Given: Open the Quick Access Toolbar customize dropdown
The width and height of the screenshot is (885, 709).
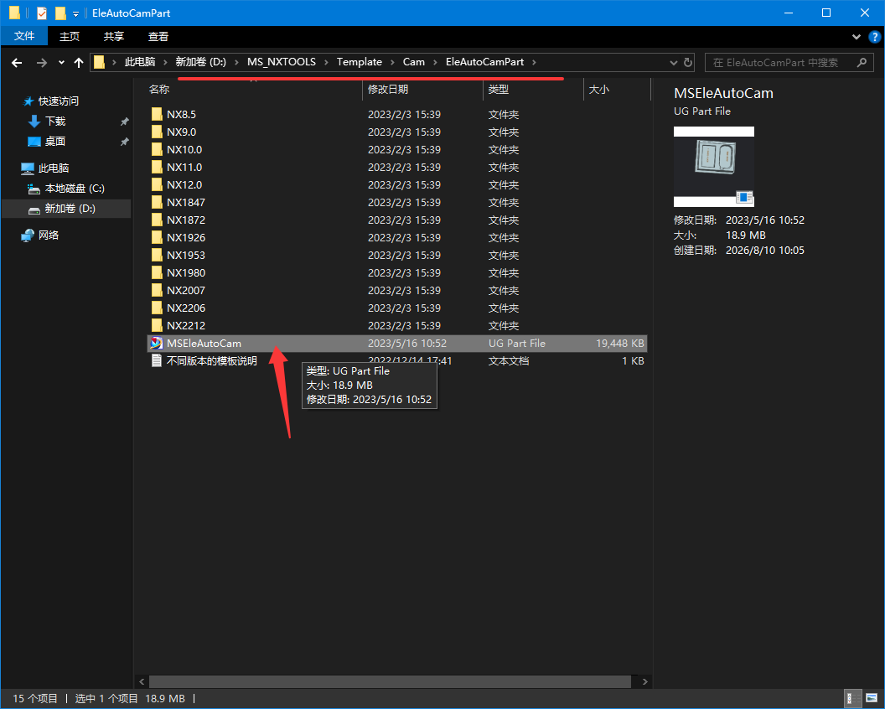Looking at the screenshot, I should [x=75, y=13].
